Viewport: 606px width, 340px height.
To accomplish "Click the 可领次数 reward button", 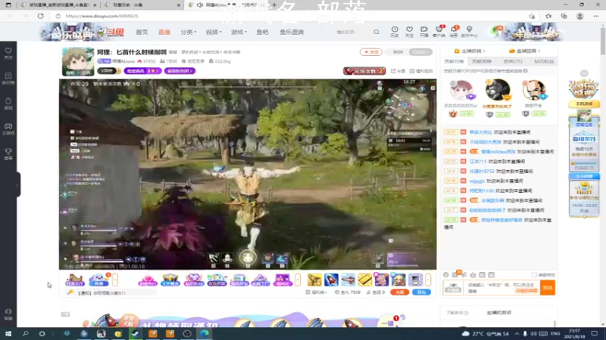I will point(364,71).
